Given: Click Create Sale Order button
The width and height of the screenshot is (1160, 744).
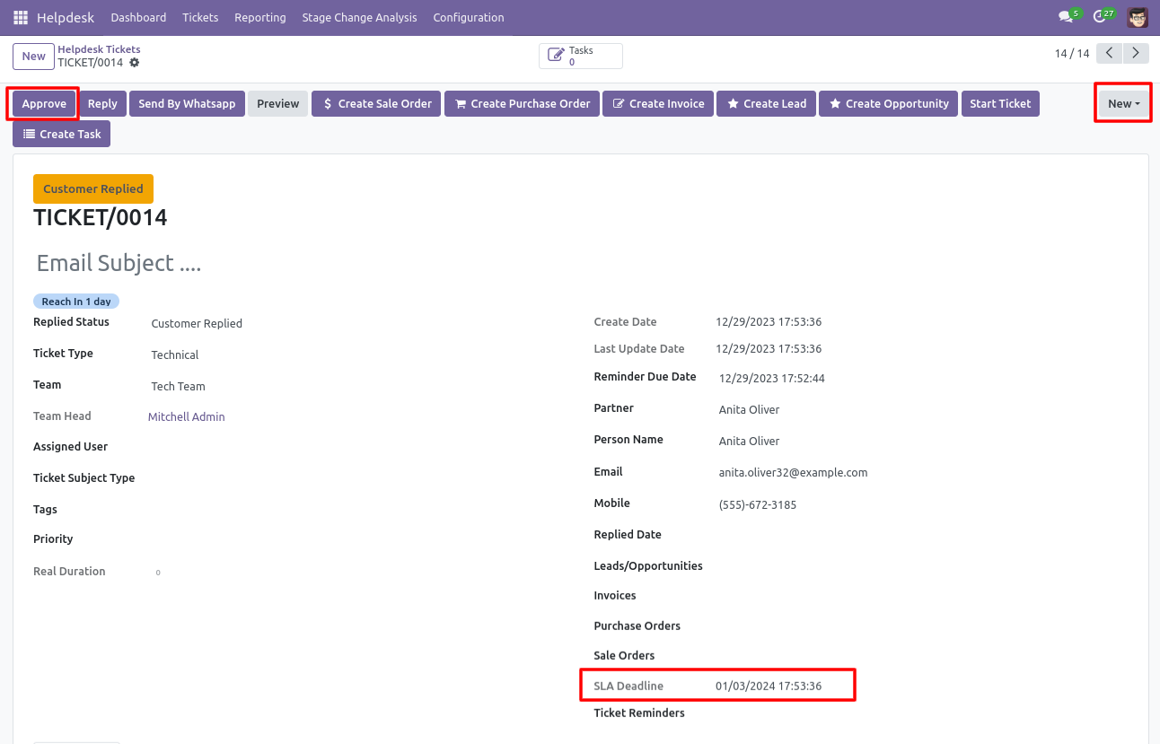Looking at the screenshot, I should (x=377, y=104).
